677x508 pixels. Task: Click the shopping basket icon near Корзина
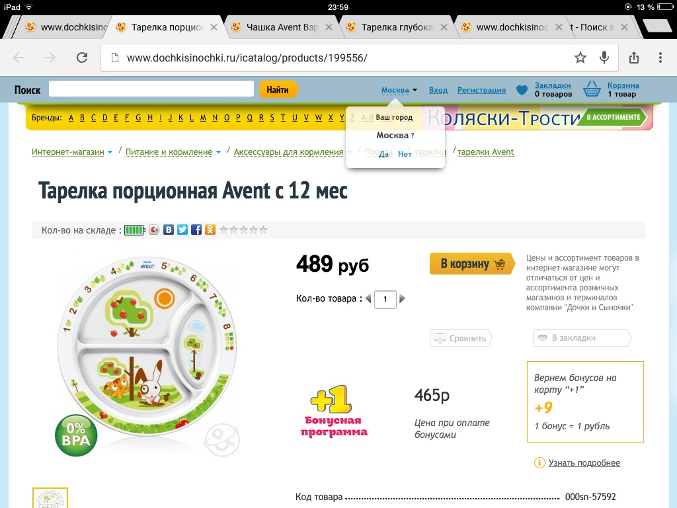pos(592,89)
